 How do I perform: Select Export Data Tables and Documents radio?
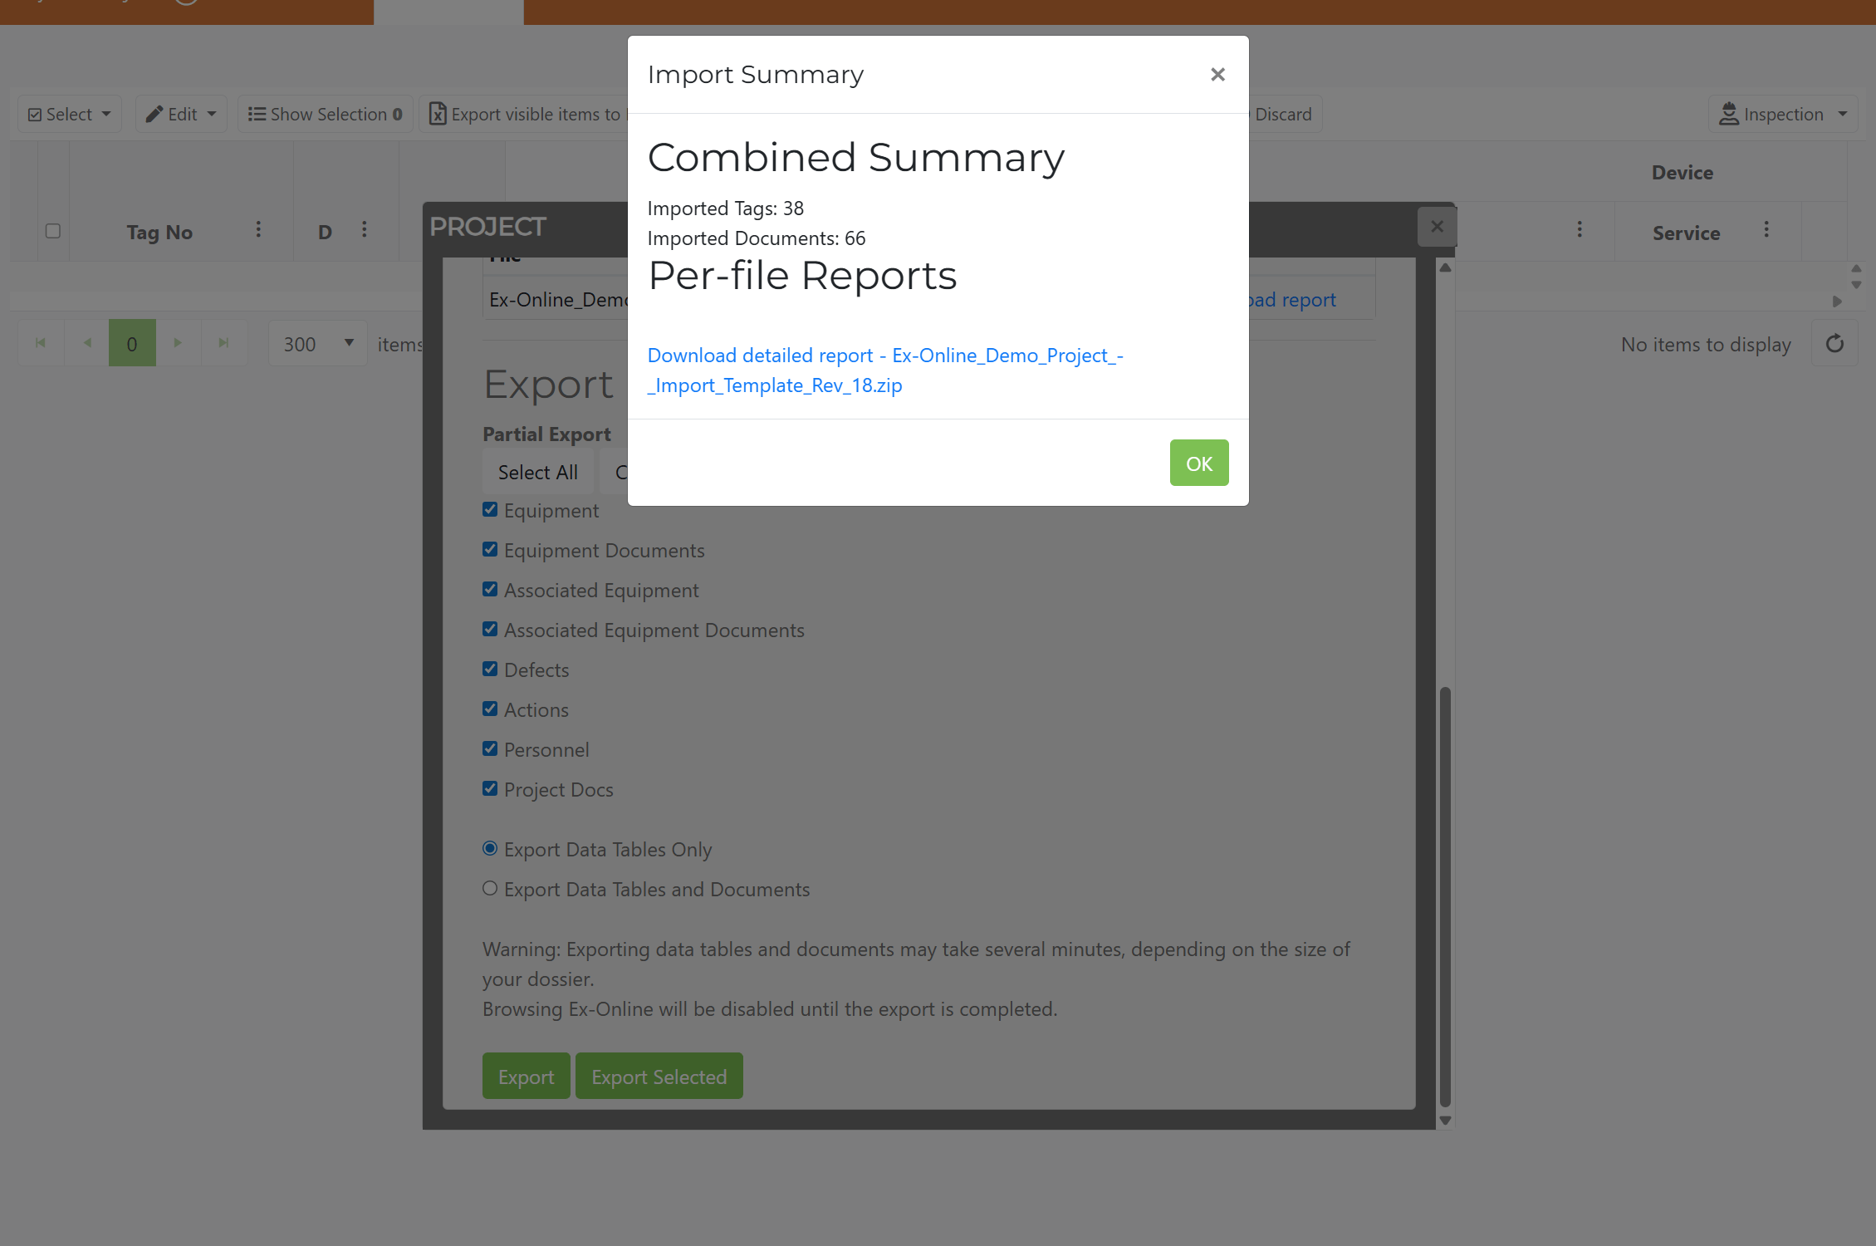[490, 888]
